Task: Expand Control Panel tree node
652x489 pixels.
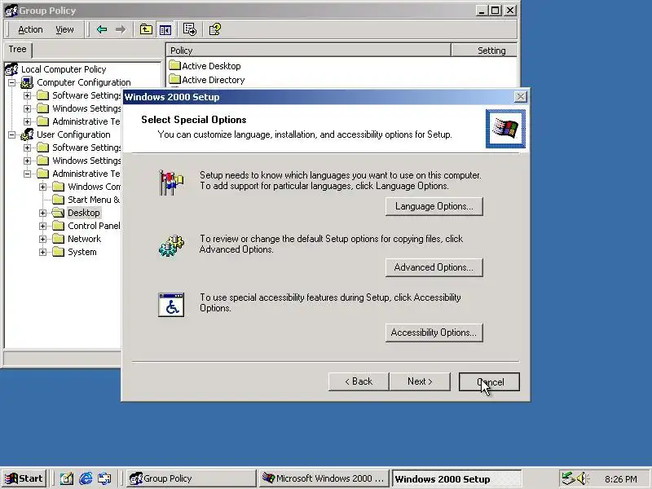Action: (43, 227)
